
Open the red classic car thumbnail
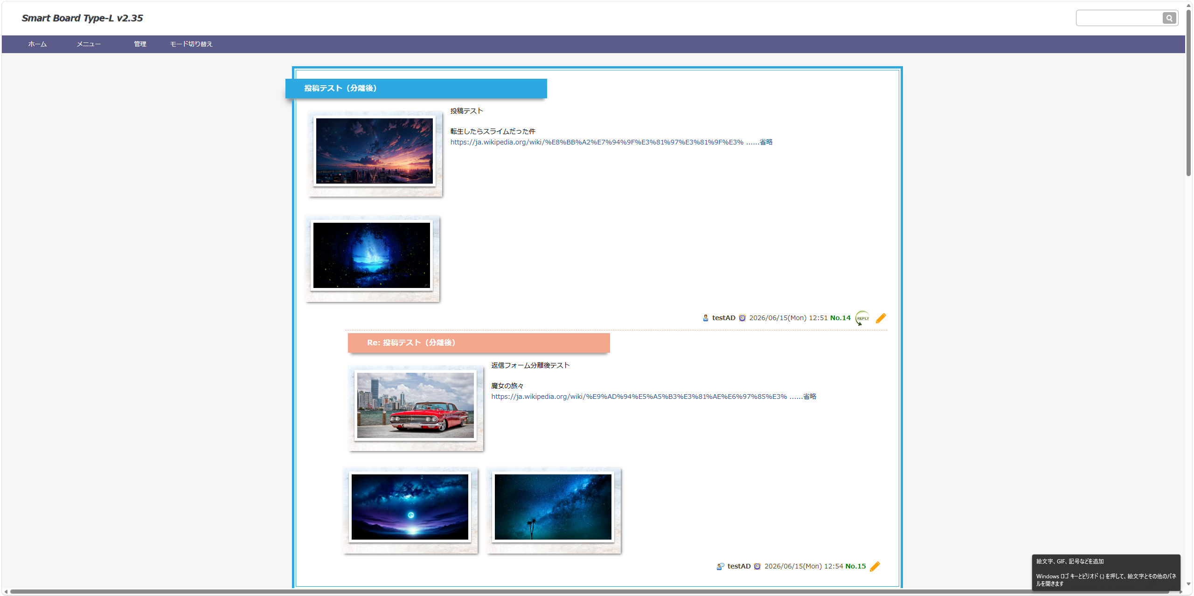pyautogui.click(x=416, y=405)
